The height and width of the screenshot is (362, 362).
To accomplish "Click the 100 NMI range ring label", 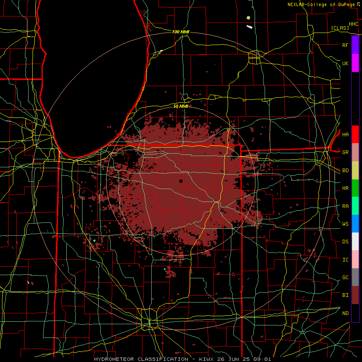I will pos(181,32).
